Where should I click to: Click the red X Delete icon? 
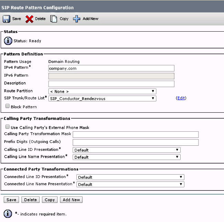29,19
